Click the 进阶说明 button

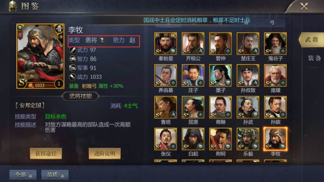(104, 153)
